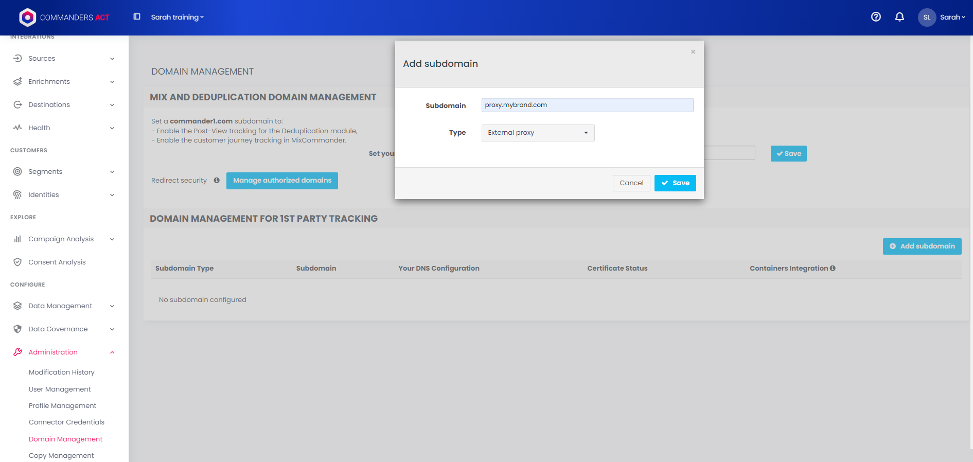Open the notifications bell

899,17
